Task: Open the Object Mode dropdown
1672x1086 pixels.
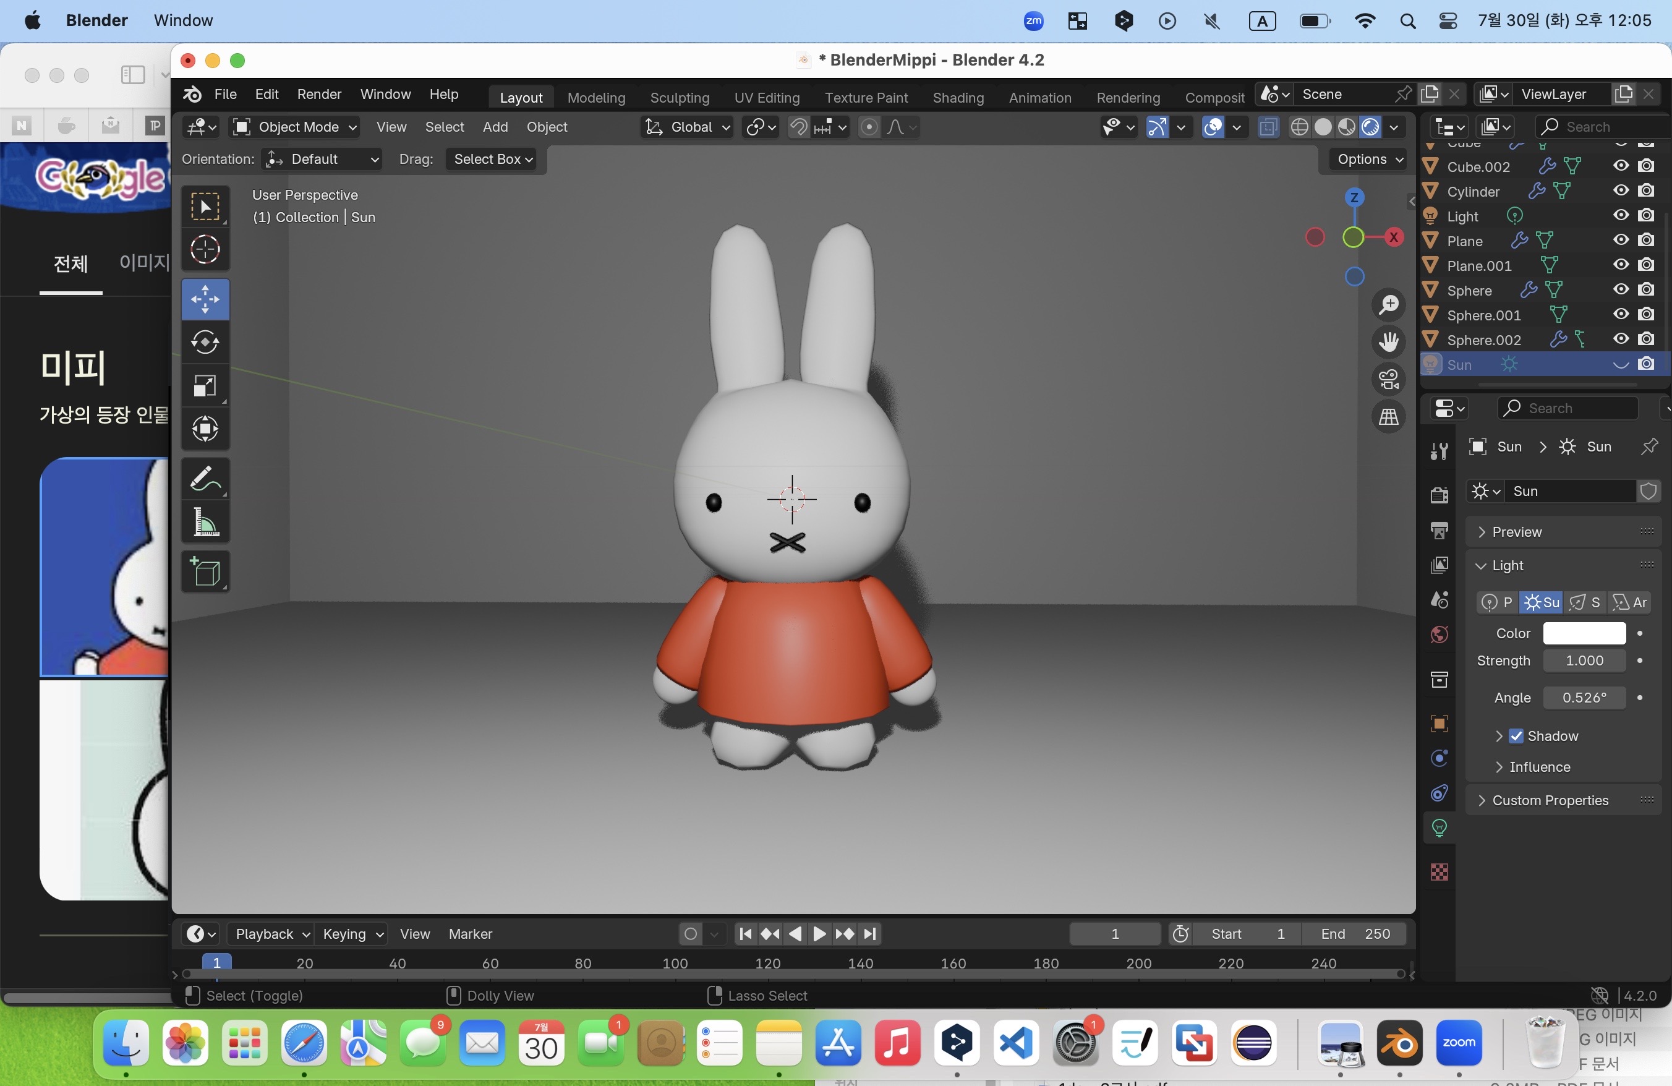Action: click(295, 127)
